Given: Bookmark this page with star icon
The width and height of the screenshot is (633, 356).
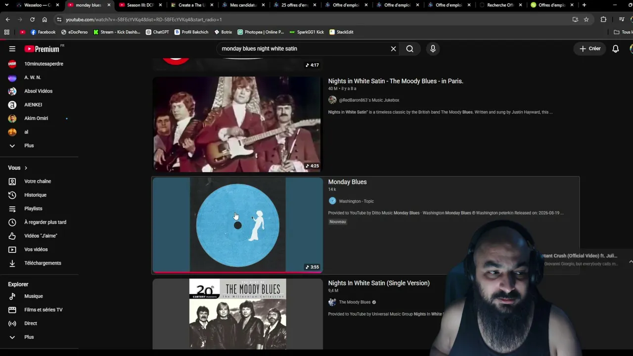Looking at the screenshot, I should 586,19.
